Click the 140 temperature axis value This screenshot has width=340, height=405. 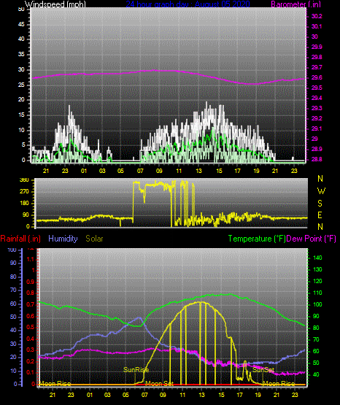tap(317, 258)
